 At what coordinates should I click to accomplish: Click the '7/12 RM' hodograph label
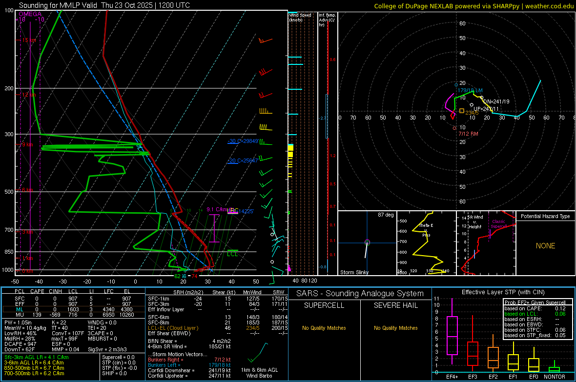[x=468, y=134]
